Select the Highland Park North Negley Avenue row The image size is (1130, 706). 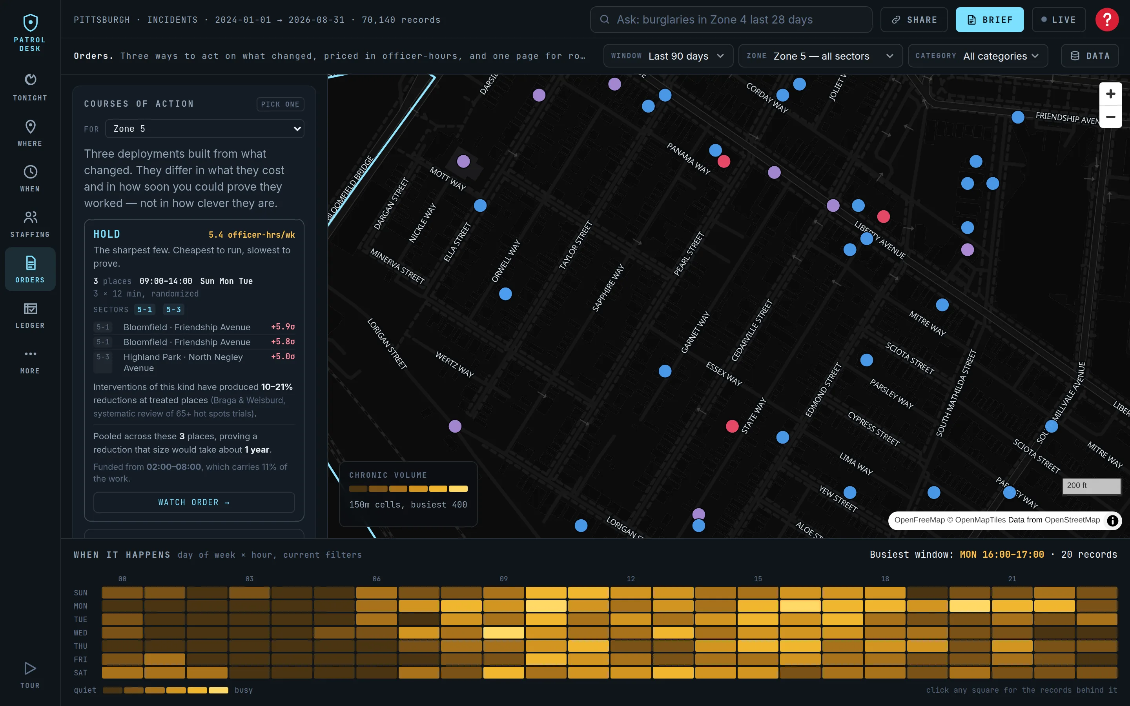click(x=194, y=362)
